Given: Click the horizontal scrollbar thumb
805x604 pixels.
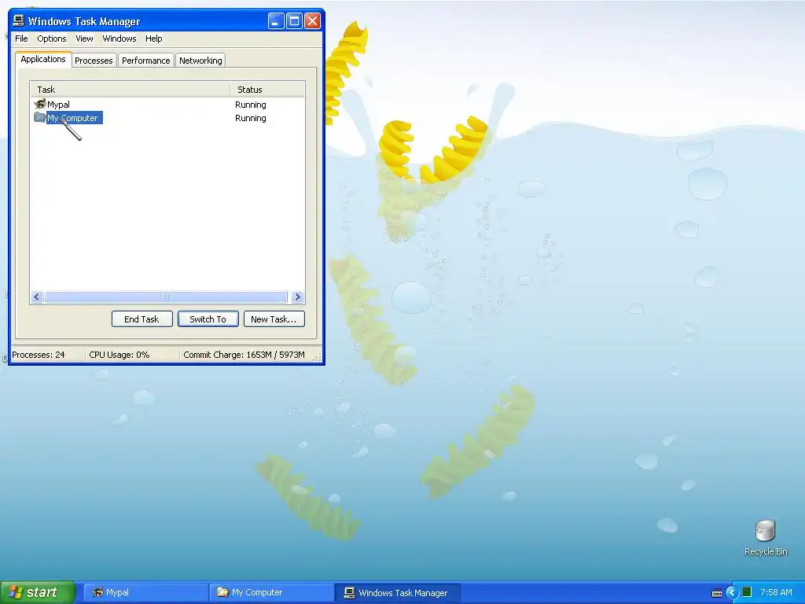Looking at the screenshot, I should pyautogui.click(x=165, y=296).
